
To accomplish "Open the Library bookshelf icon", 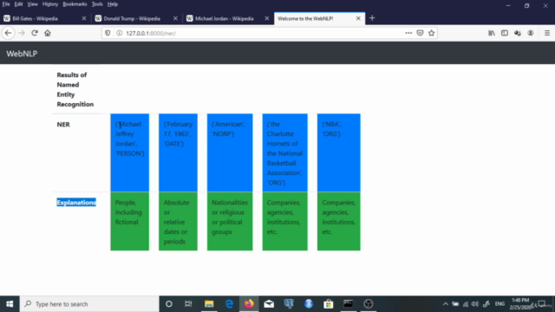I will tap(492, 33).
